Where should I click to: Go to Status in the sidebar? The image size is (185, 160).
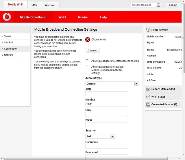click(15, 36)
